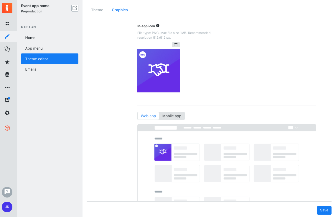Open Home in Design menu
Viewport: 333px width, 217px height.
[x=50, y=38]
